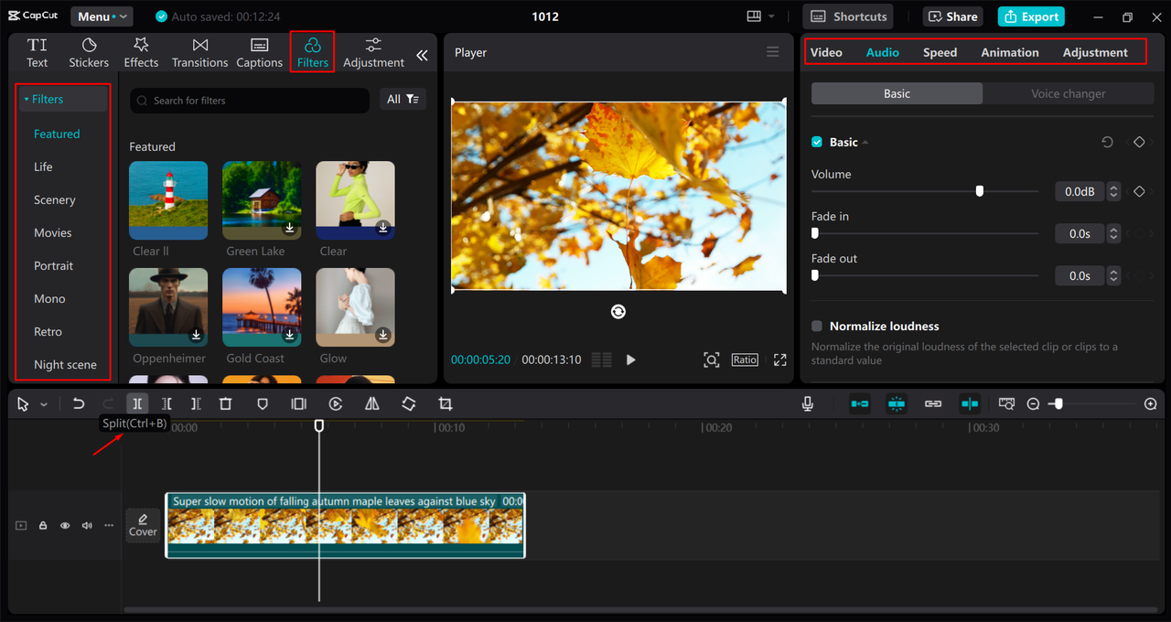1171x622 pixels.
Task: Switch to the Animation tab
Action: click(x=1010, y=52)
